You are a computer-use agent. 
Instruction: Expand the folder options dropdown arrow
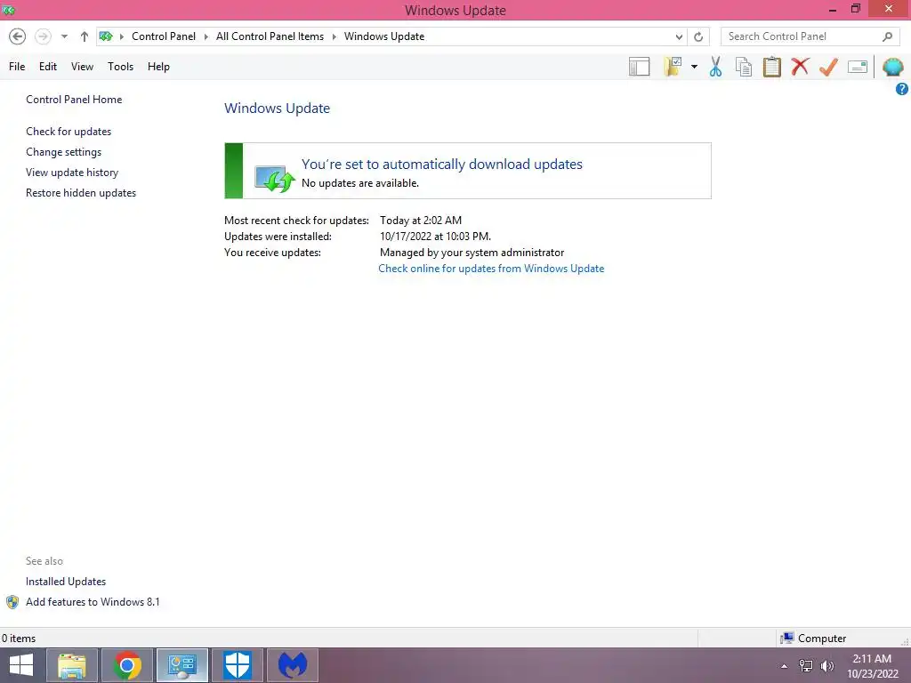[x=694, y=67]
